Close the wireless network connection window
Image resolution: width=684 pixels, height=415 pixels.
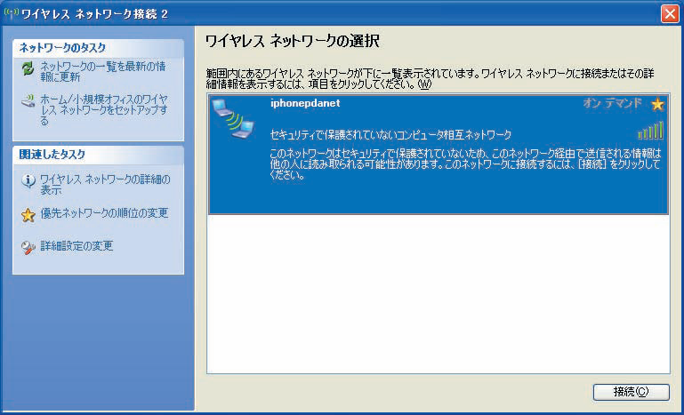670,14
